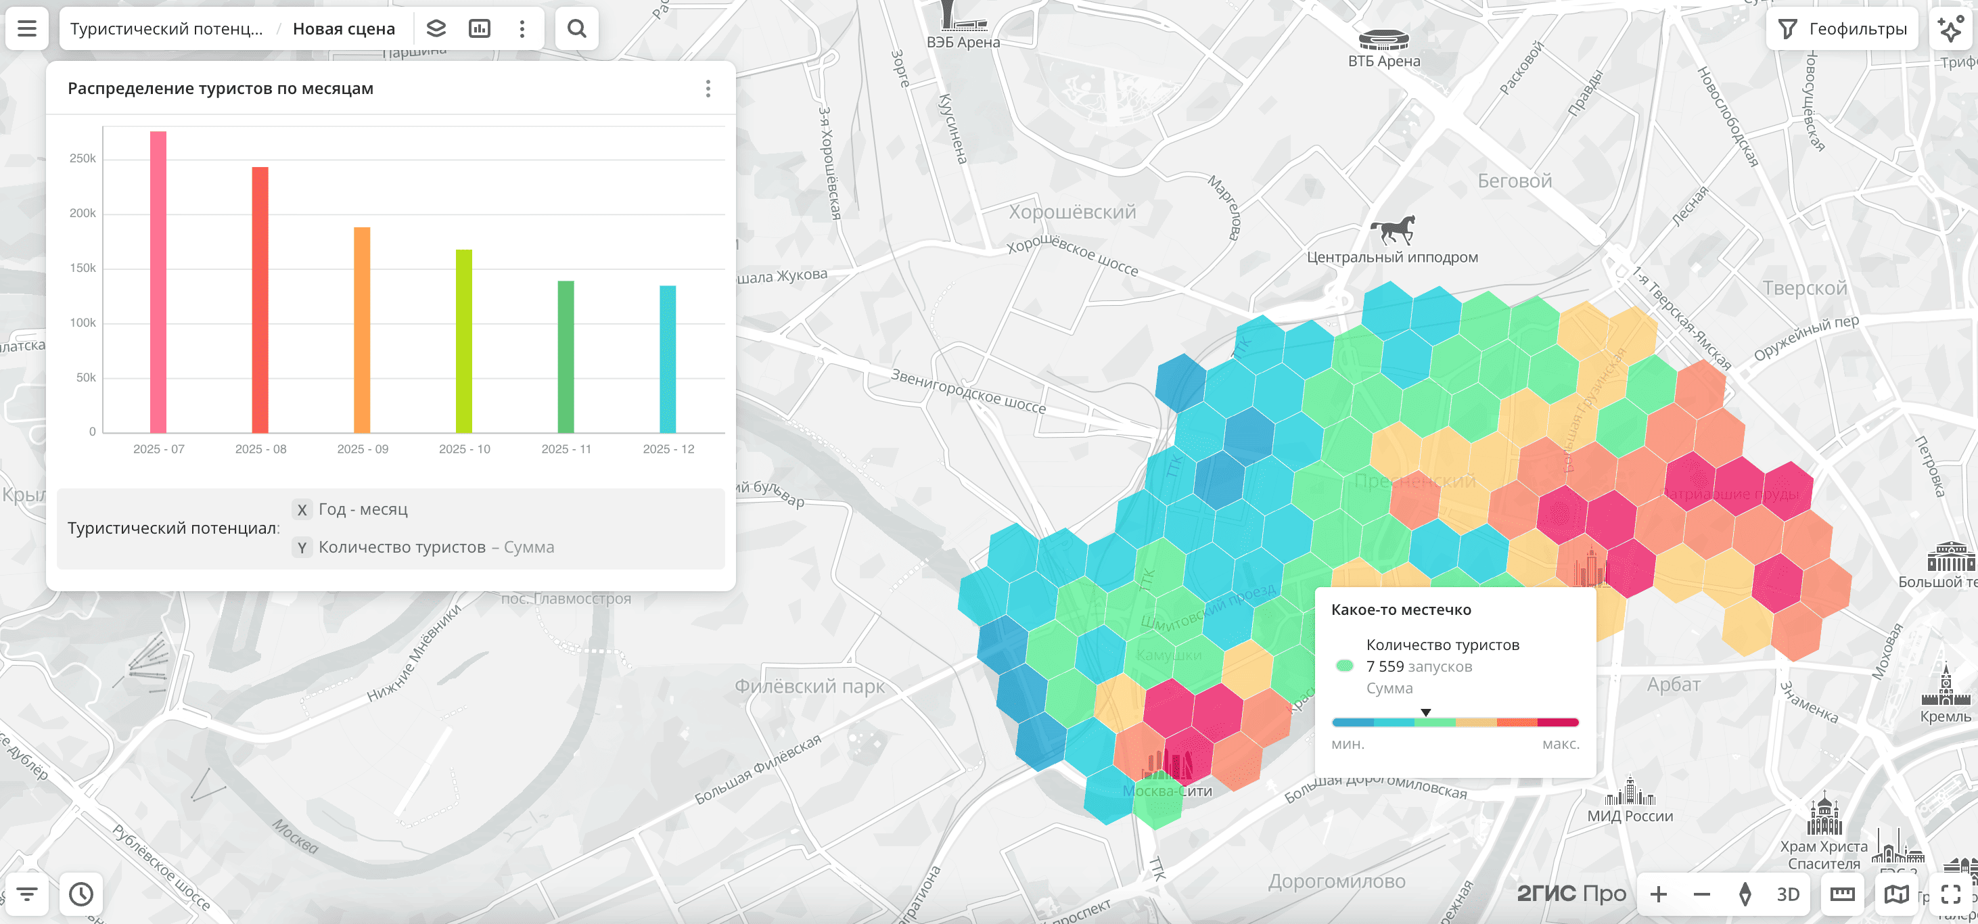Open Геофильтры filter panel
The width and height of the screenshot is (1978, 924).
1843,29
